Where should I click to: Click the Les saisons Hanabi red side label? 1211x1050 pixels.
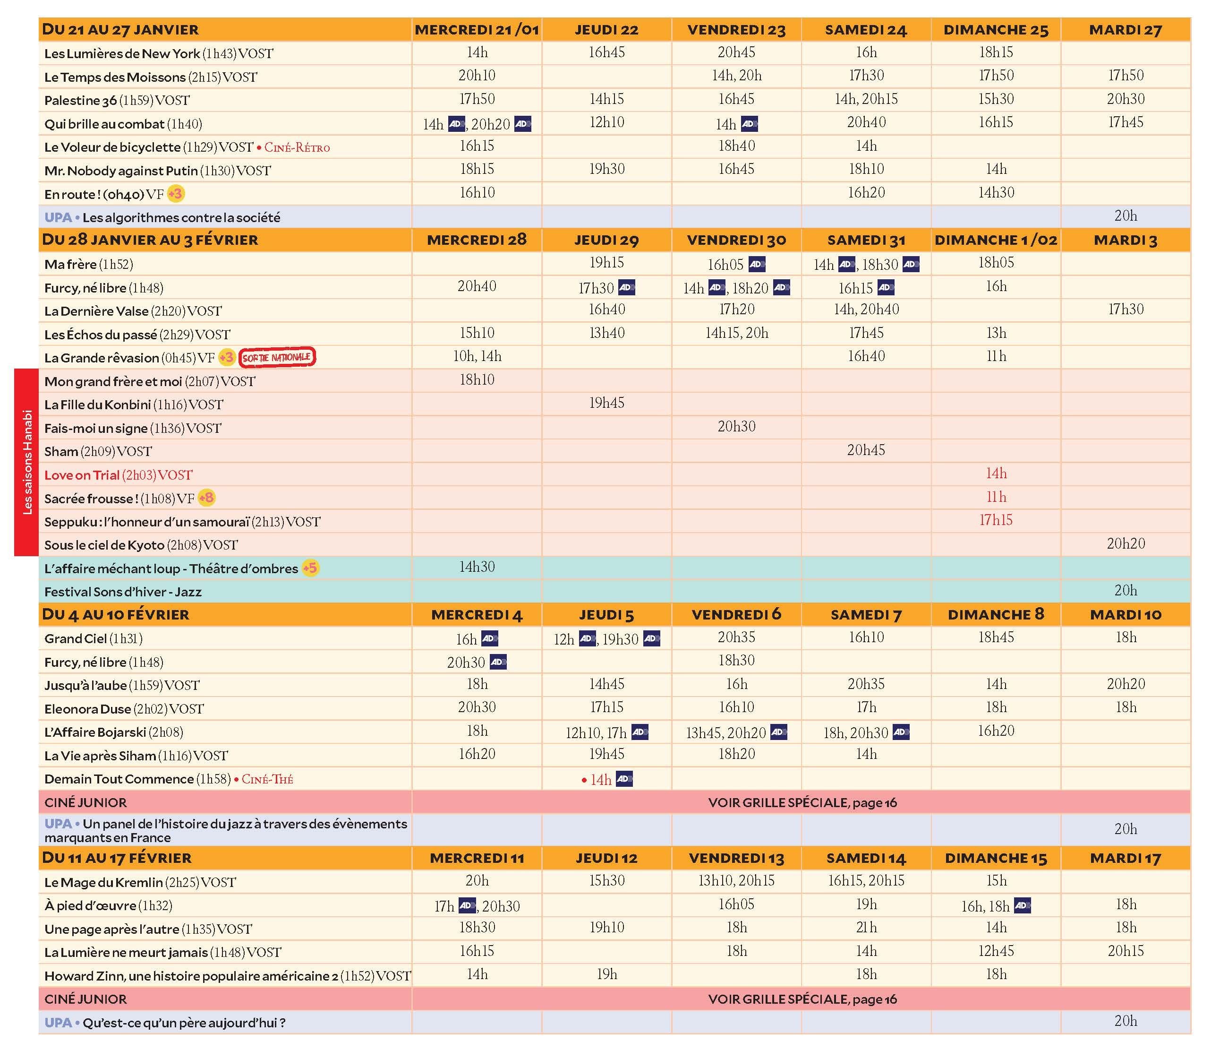pos(26,462)
